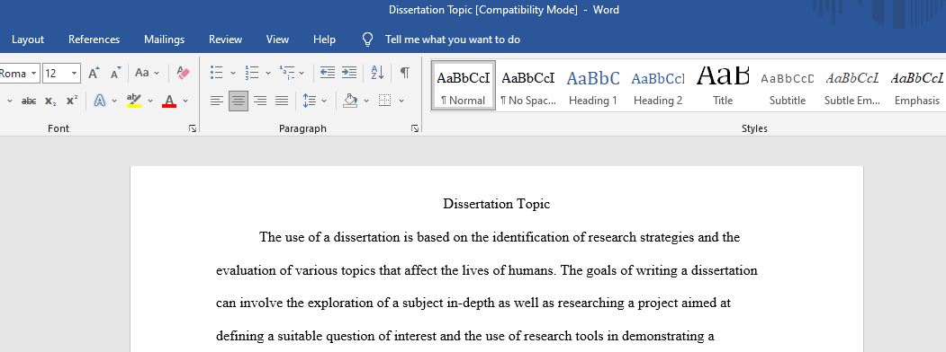Open the Layout tab
946x352 pixels.
pyautogui.click(x=28, y=40)
